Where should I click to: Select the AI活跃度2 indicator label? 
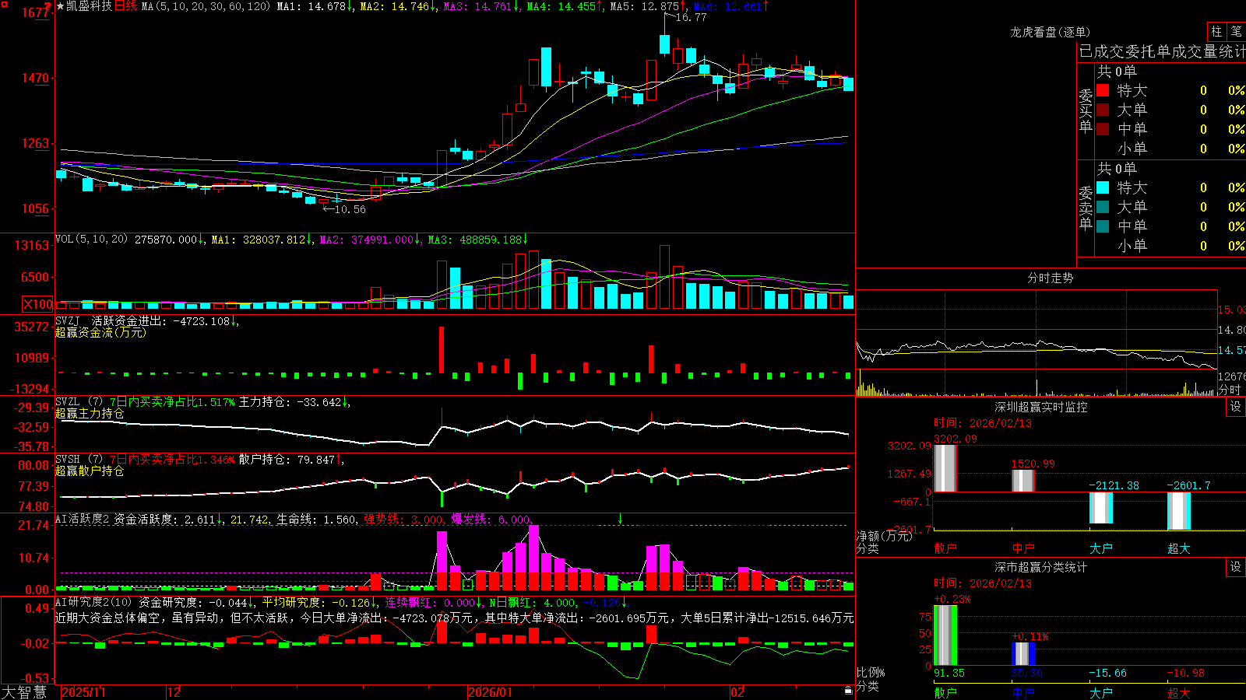(82, 519)
